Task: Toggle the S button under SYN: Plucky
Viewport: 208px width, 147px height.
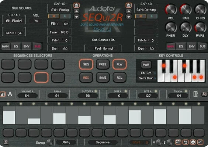Action: pos(65,16)
